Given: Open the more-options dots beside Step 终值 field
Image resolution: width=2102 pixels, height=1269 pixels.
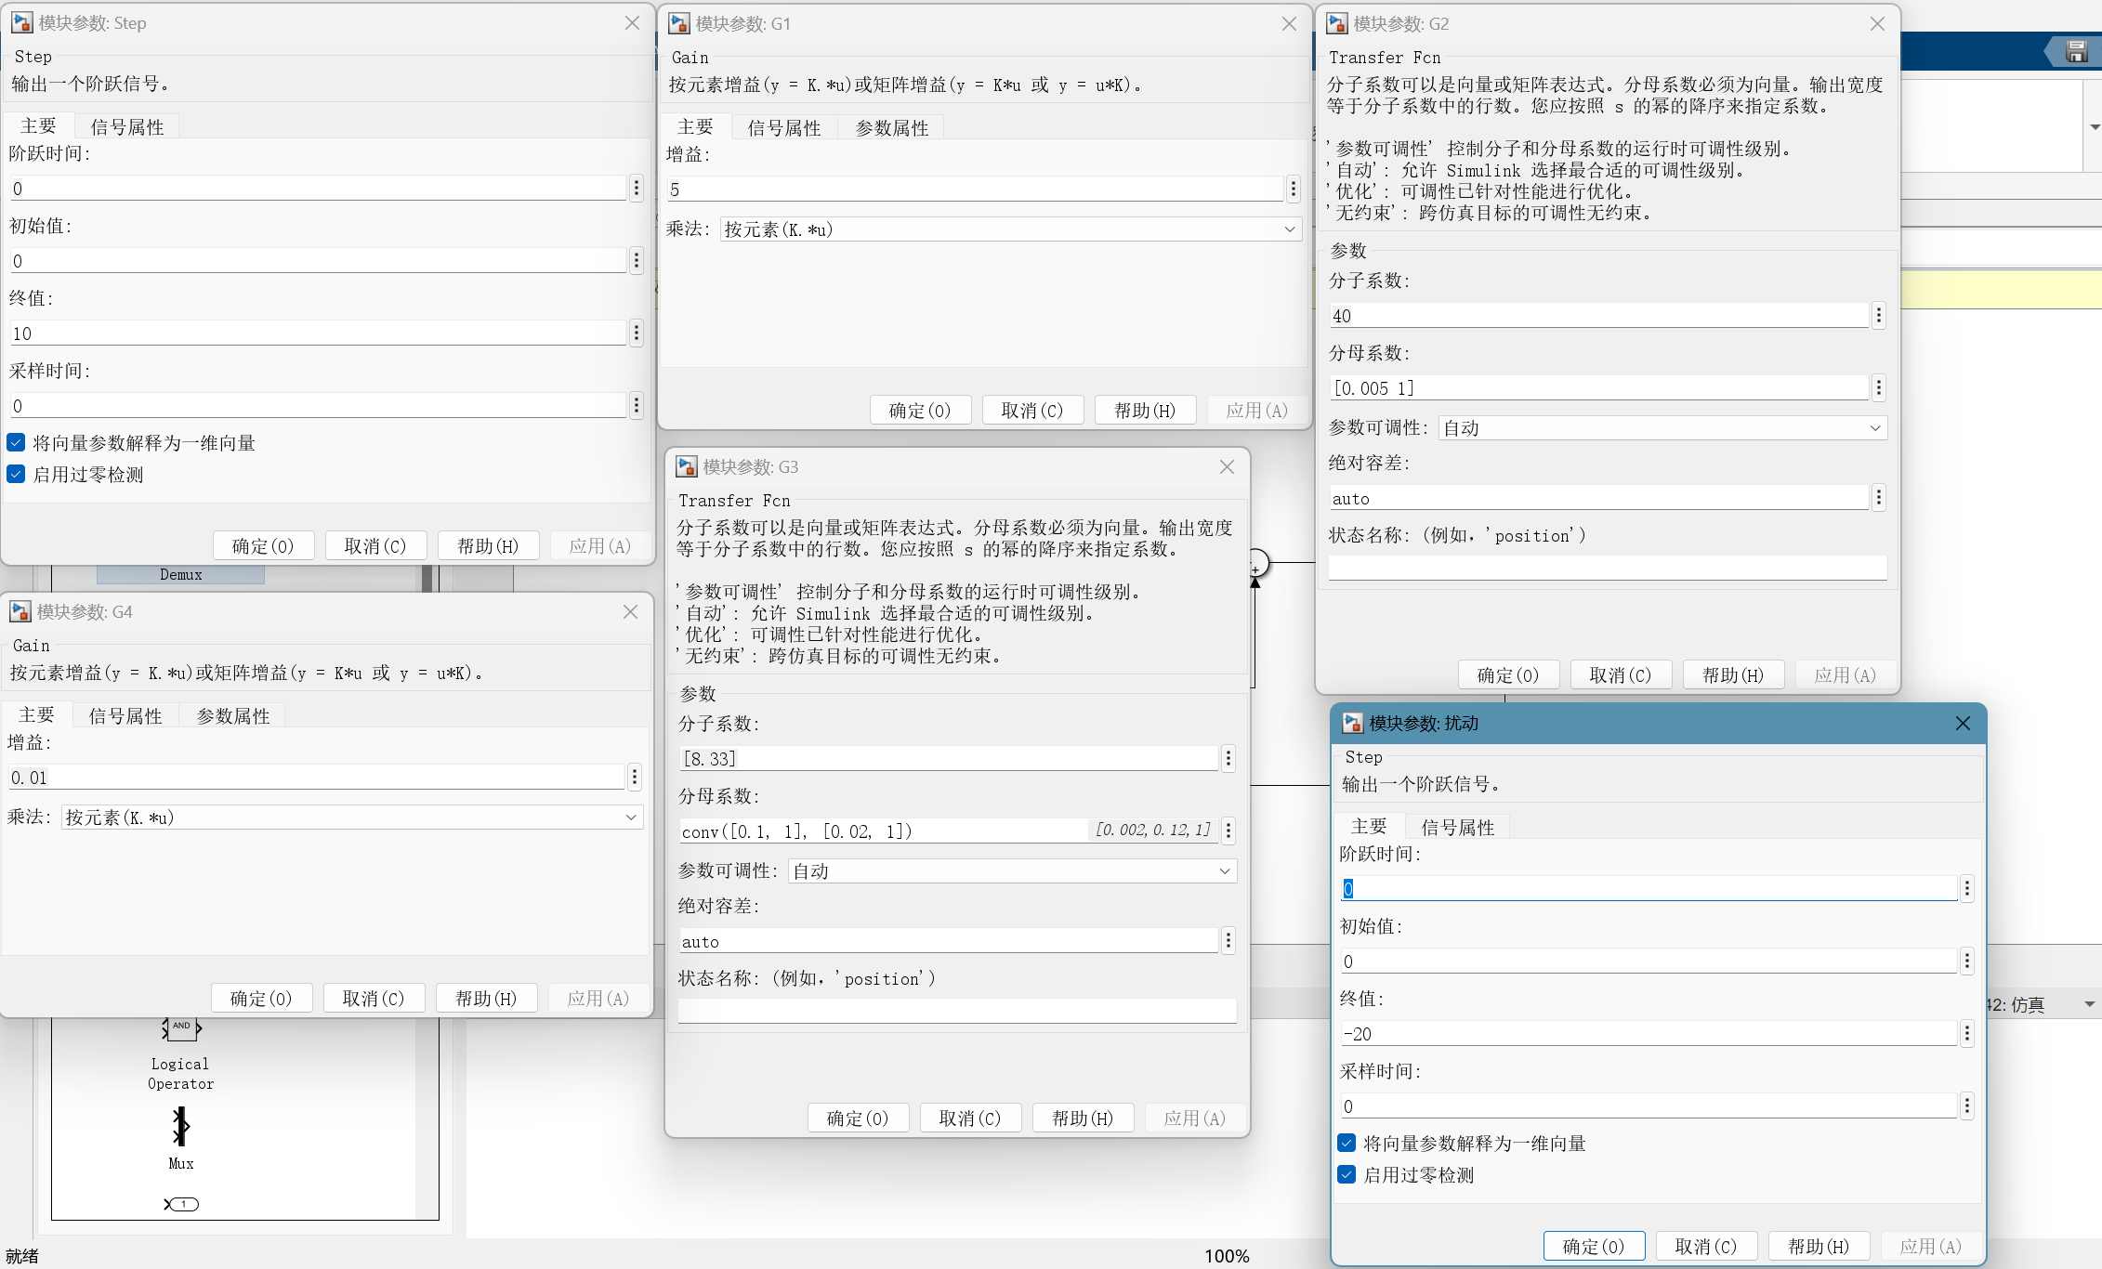Looking at the screenshot, I should [637, 334].
